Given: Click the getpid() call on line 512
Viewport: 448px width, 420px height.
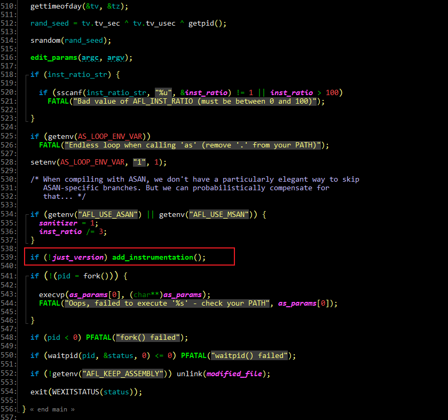Looking at the screenshot, I should (205, 23).
